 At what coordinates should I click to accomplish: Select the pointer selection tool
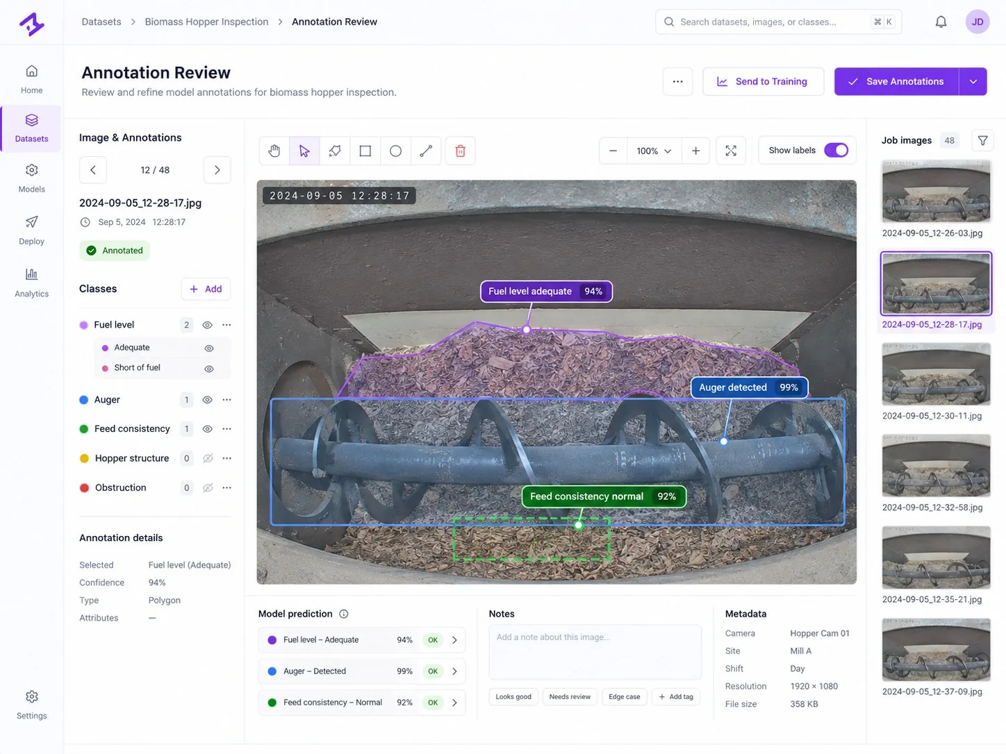(x=304, y=151)
